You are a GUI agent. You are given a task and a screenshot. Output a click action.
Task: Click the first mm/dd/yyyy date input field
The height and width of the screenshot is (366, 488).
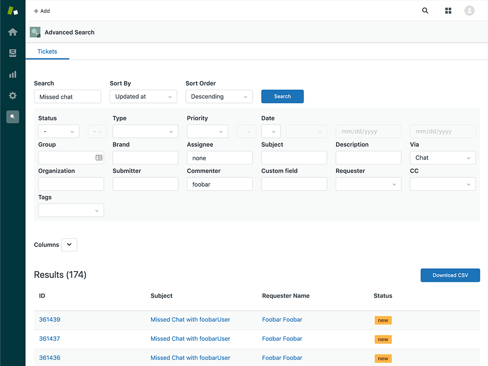(368, 131)
